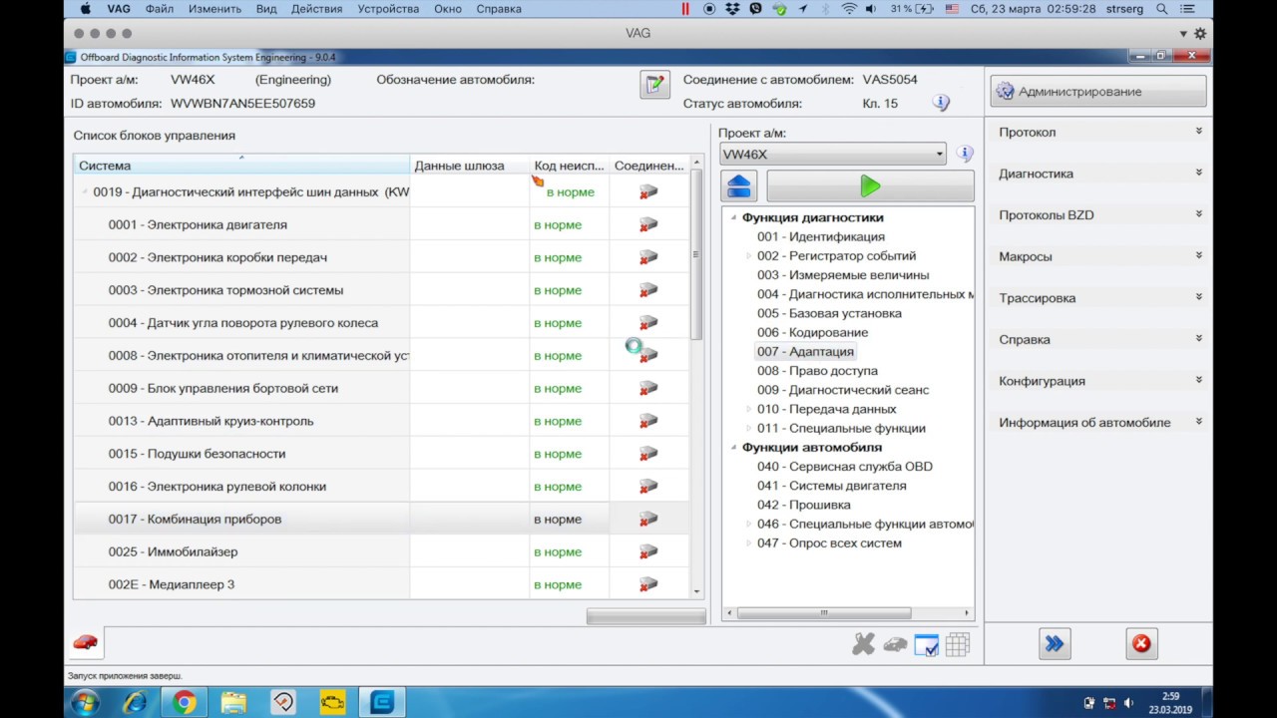Open the Windows Start menu orb
Viewport: 1277px width, 718px height.
coord(84,703)
